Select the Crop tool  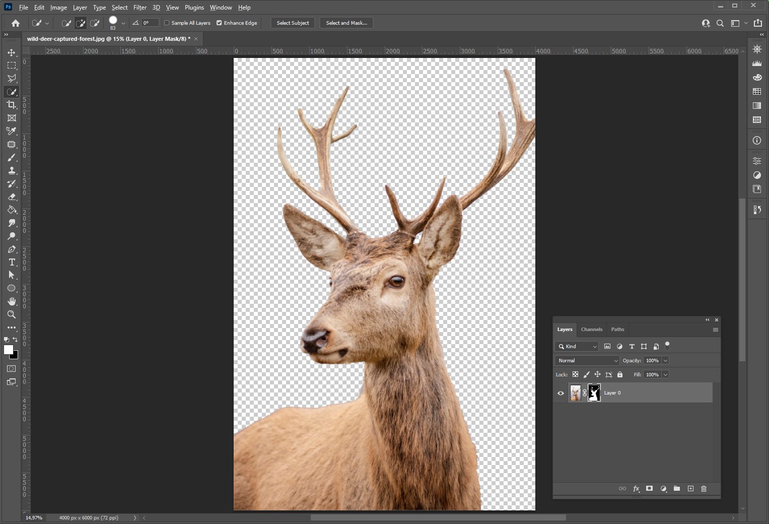tap(12, 105)
